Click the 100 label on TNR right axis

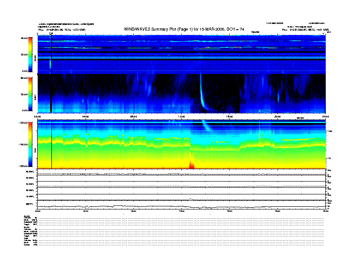[x=329, y=131]
